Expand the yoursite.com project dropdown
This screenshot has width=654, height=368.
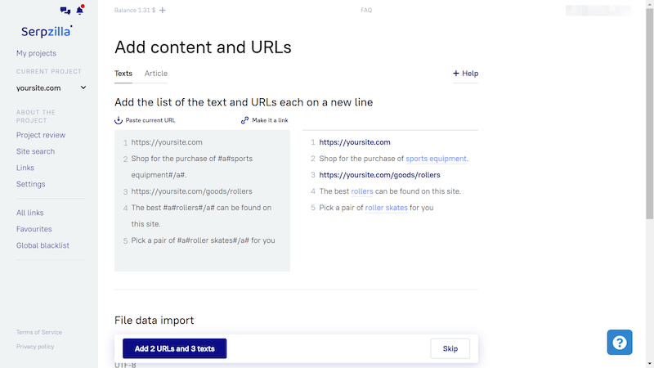click(83, 88)
